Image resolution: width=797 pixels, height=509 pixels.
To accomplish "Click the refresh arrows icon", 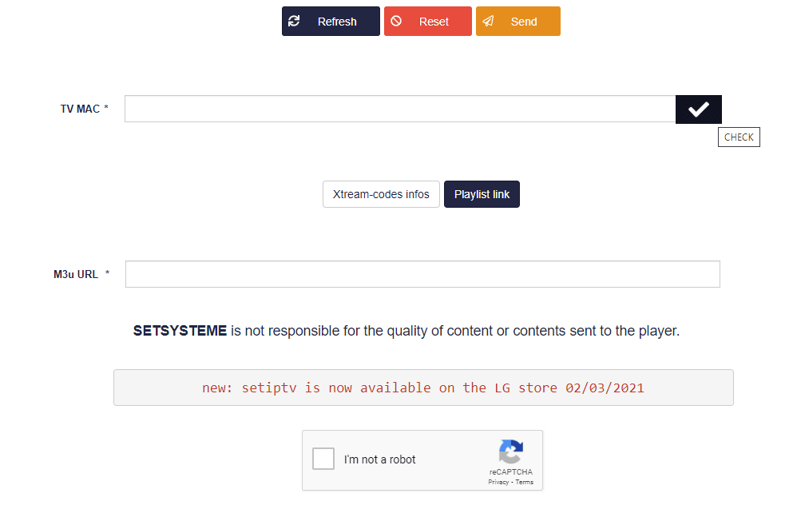I will pos(294,21).
